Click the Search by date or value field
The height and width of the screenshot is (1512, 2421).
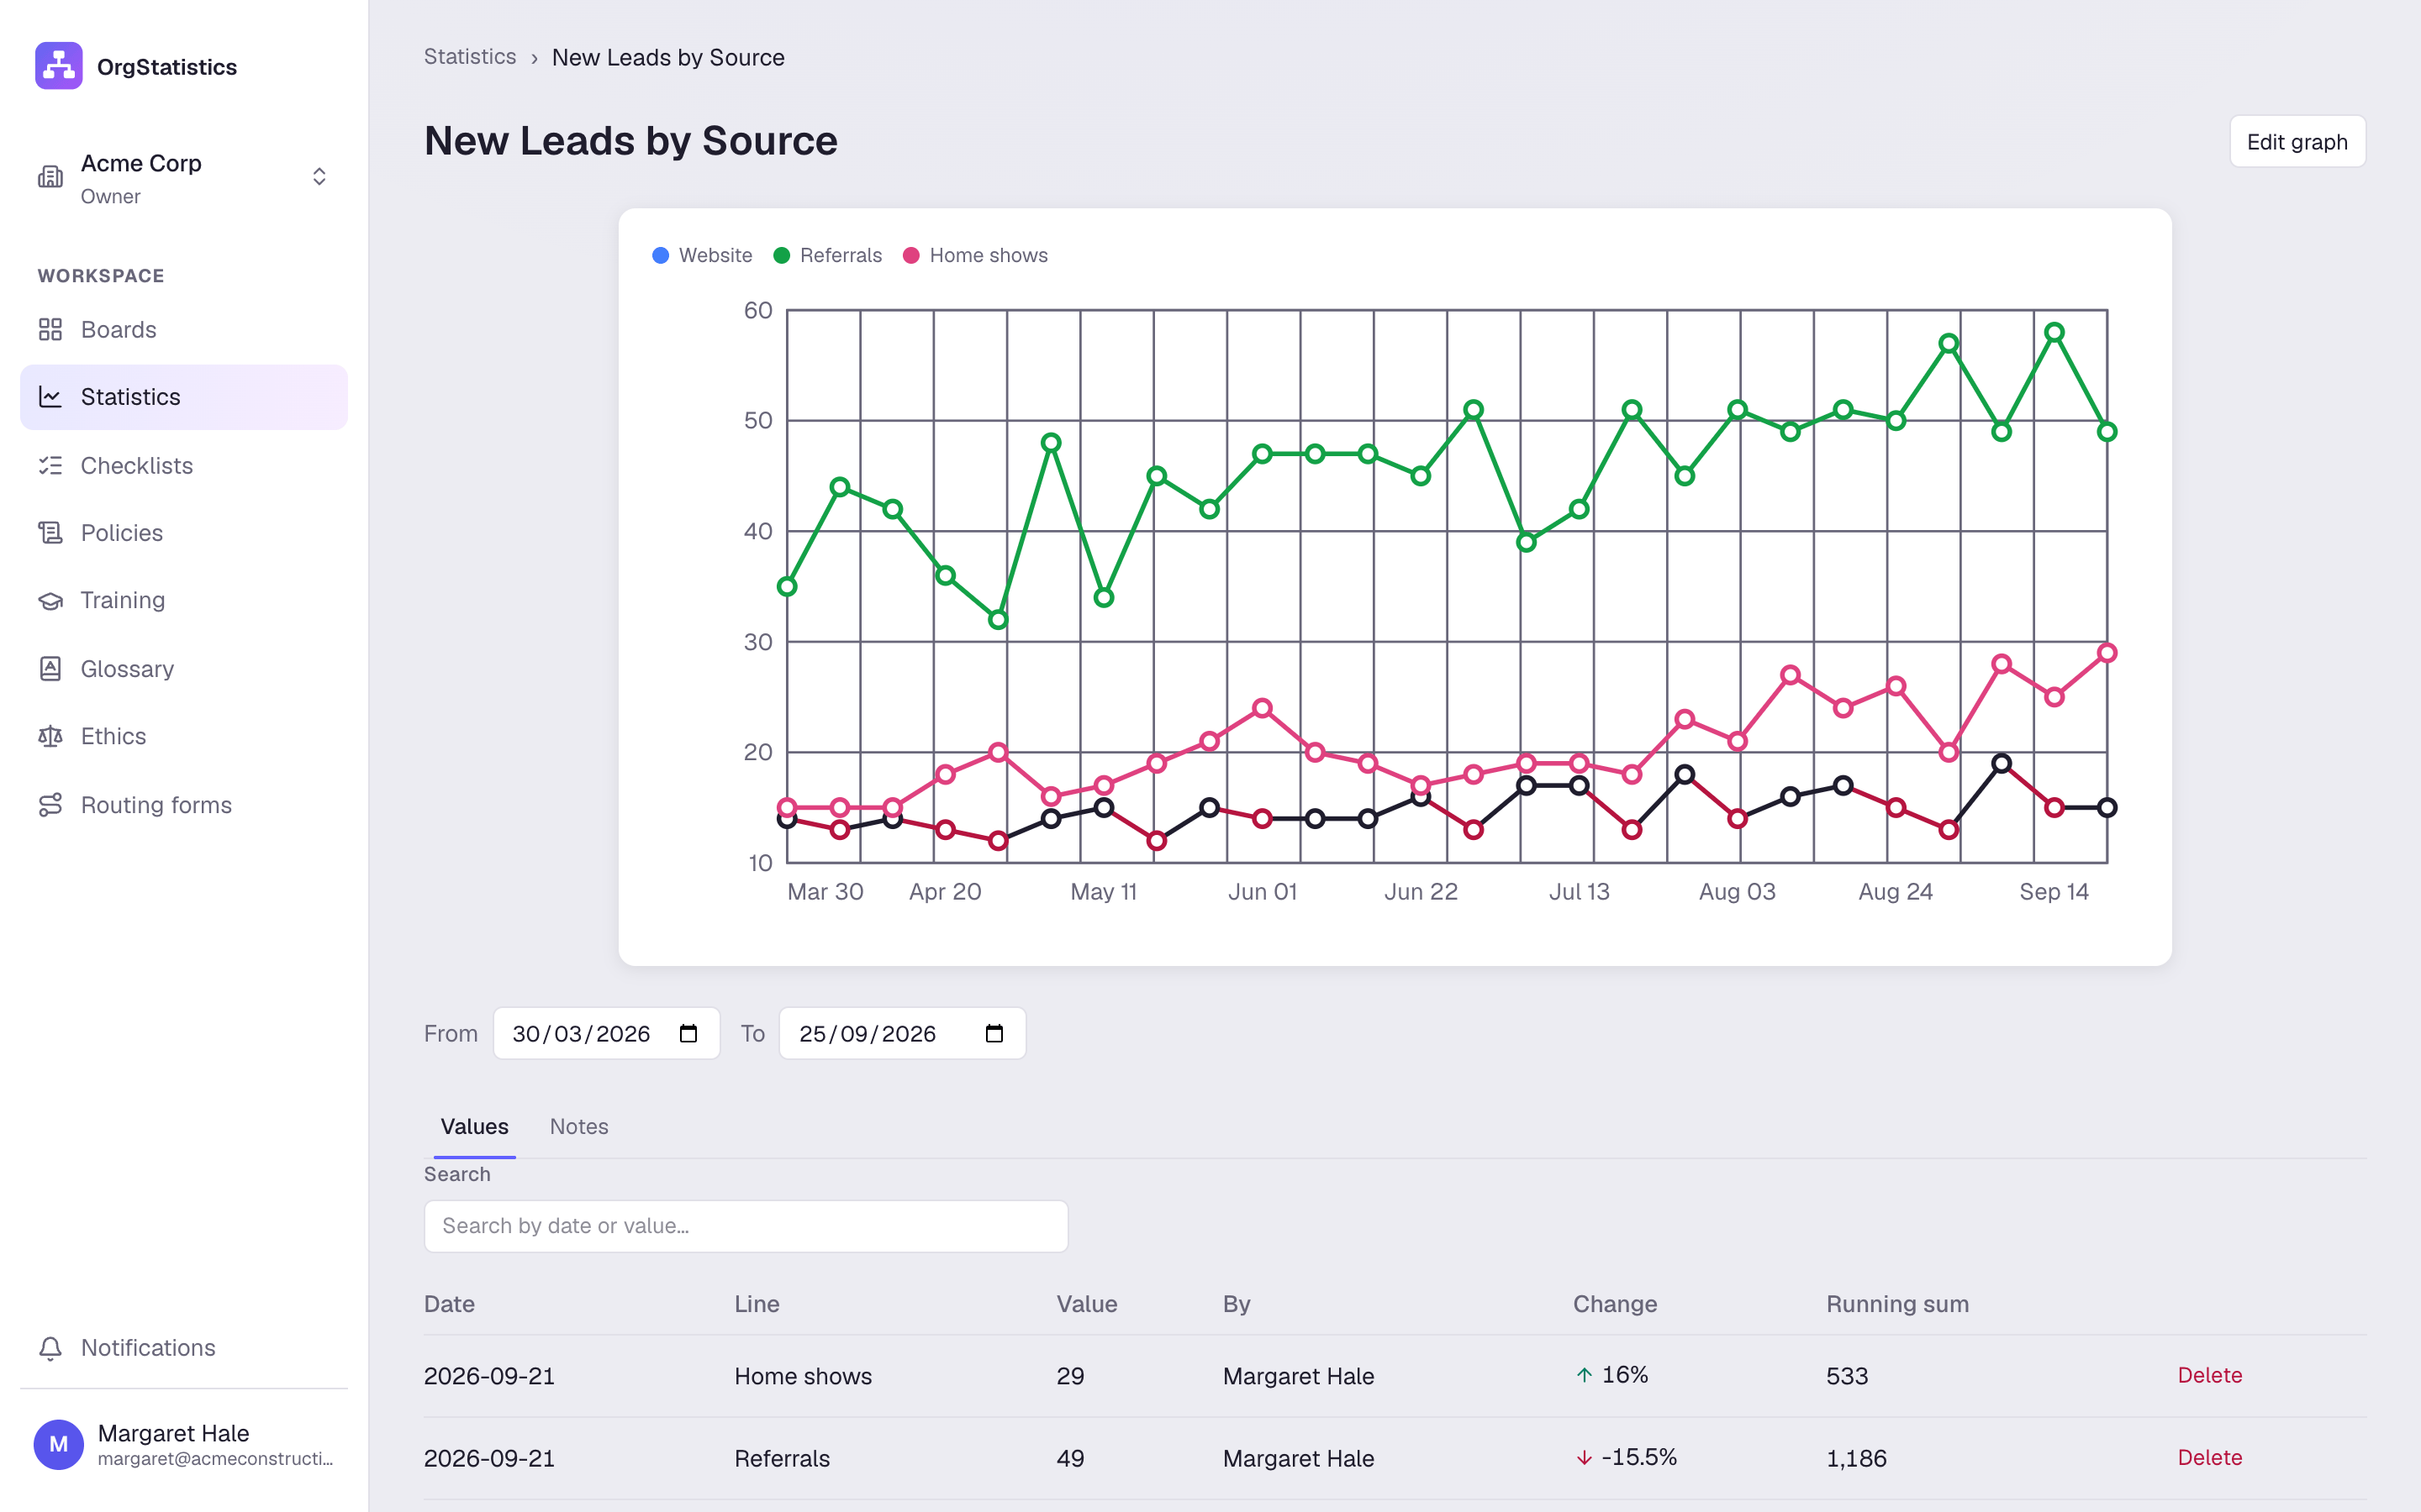coord(746,1226)
